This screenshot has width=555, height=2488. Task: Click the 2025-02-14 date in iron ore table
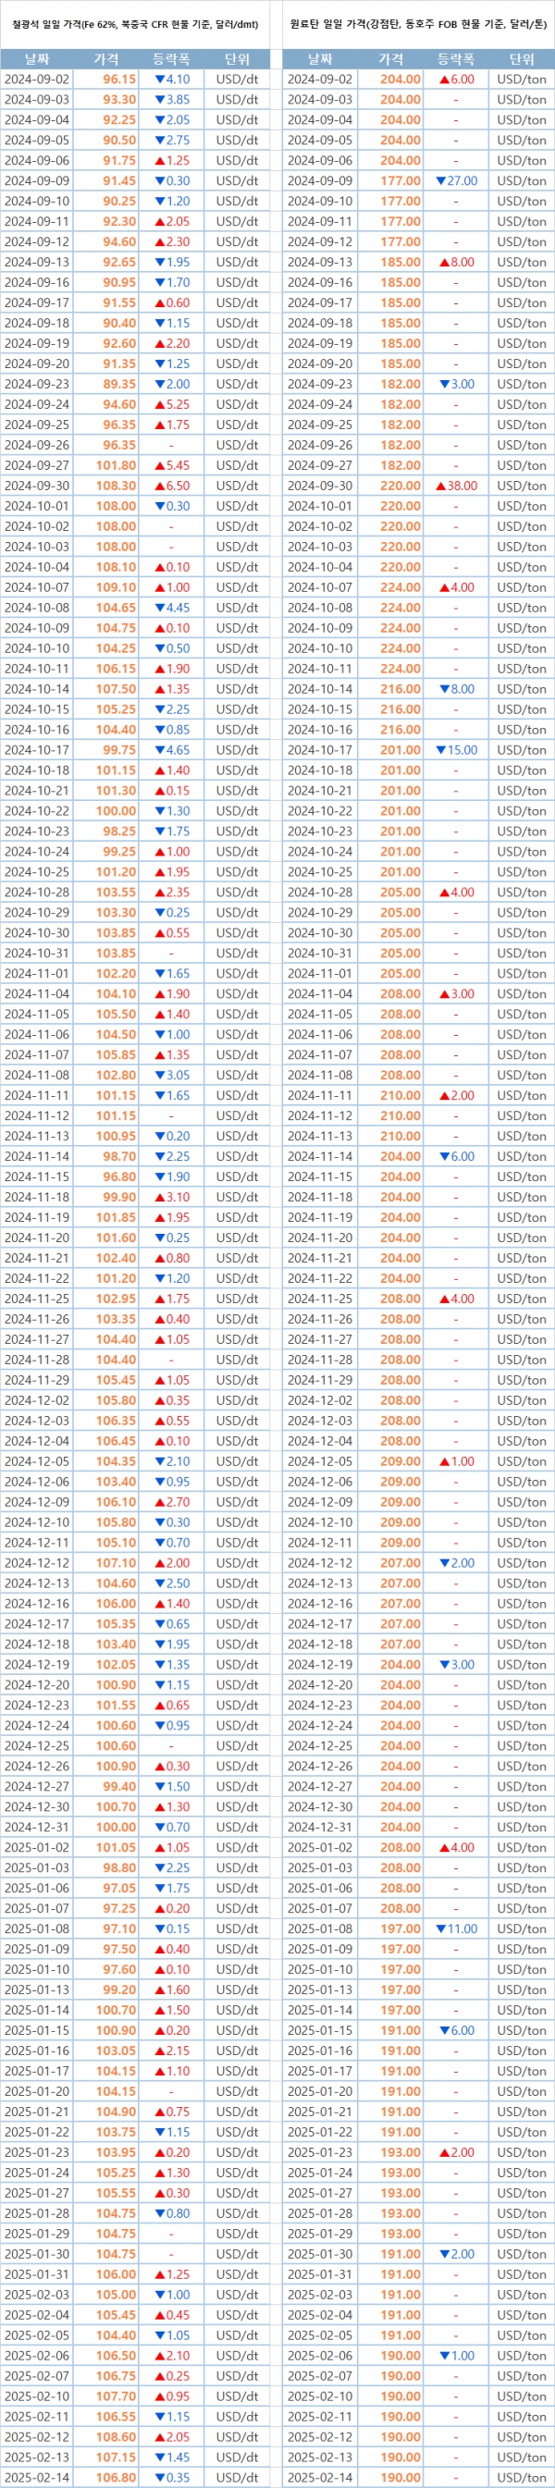tap(37, 2478)
